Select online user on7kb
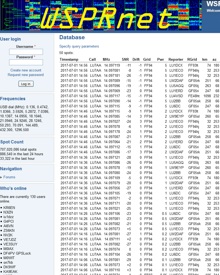The width and height of the screenshot is (220, 275). click(8, 262)
